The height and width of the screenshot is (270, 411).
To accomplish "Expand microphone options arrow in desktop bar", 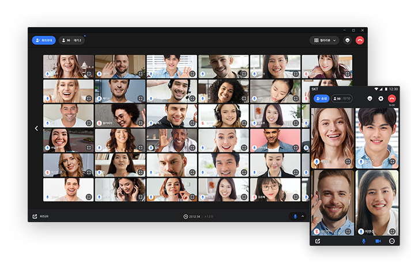I will [x=302, y=216].
